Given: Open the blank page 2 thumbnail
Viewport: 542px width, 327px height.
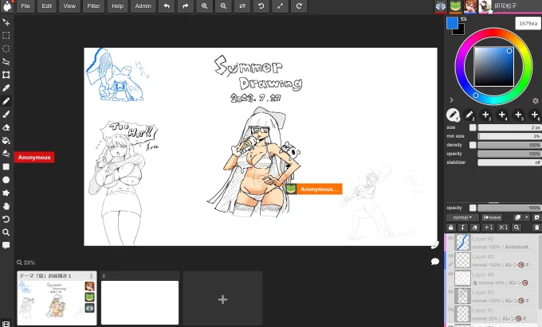Looking at the screenshot, I should coord(140,302).
